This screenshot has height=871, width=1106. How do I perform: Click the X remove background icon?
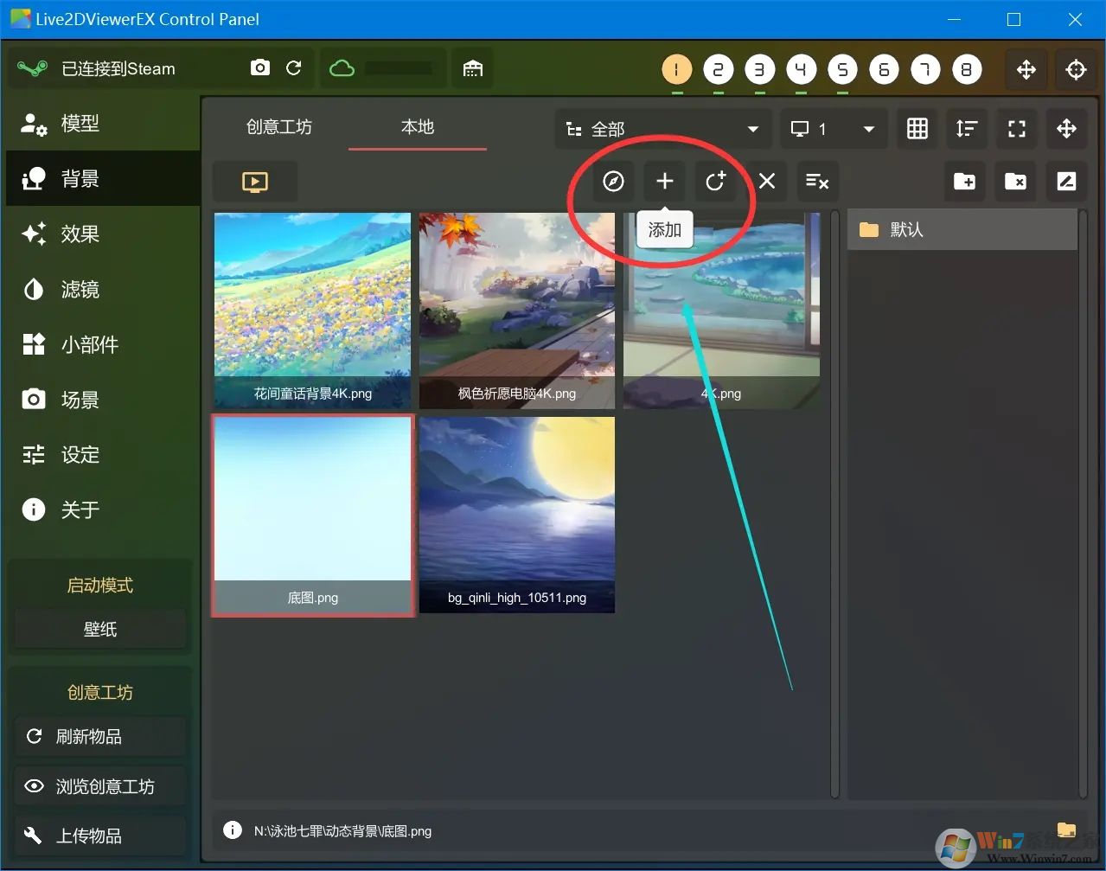(766, 182)
